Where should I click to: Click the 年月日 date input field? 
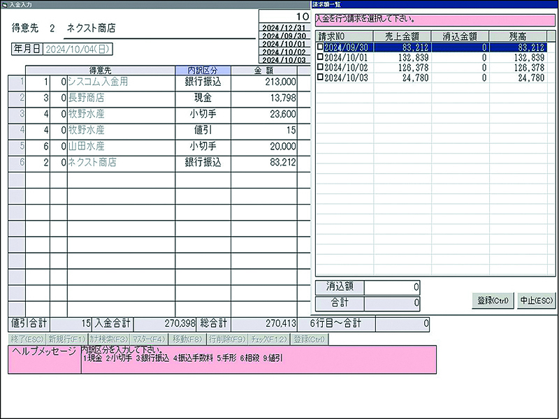(78, 49)
